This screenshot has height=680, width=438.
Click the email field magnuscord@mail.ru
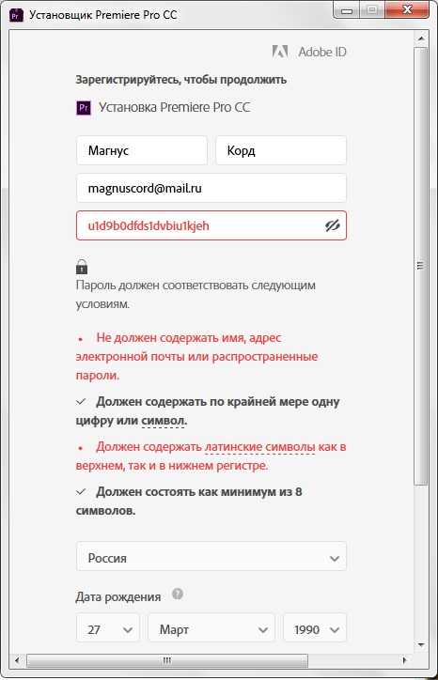coord(211,188)
